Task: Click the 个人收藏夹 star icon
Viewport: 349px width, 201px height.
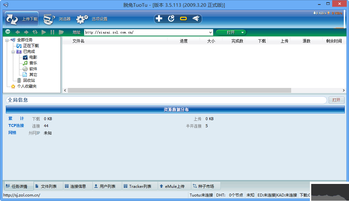Action: [x=13, y=86]
